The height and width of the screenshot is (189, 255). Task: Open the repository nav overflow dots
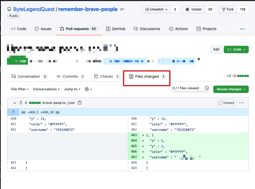(242, 29)
